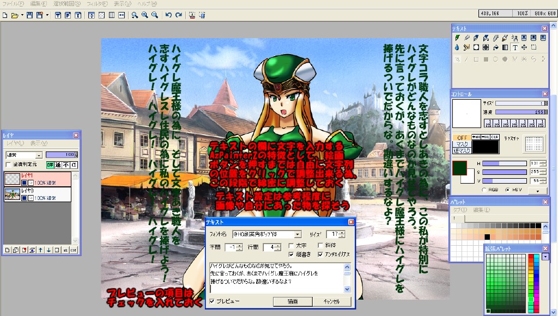
Task: Click the fit-width double arrow toolbar icon
Action: 122,15
